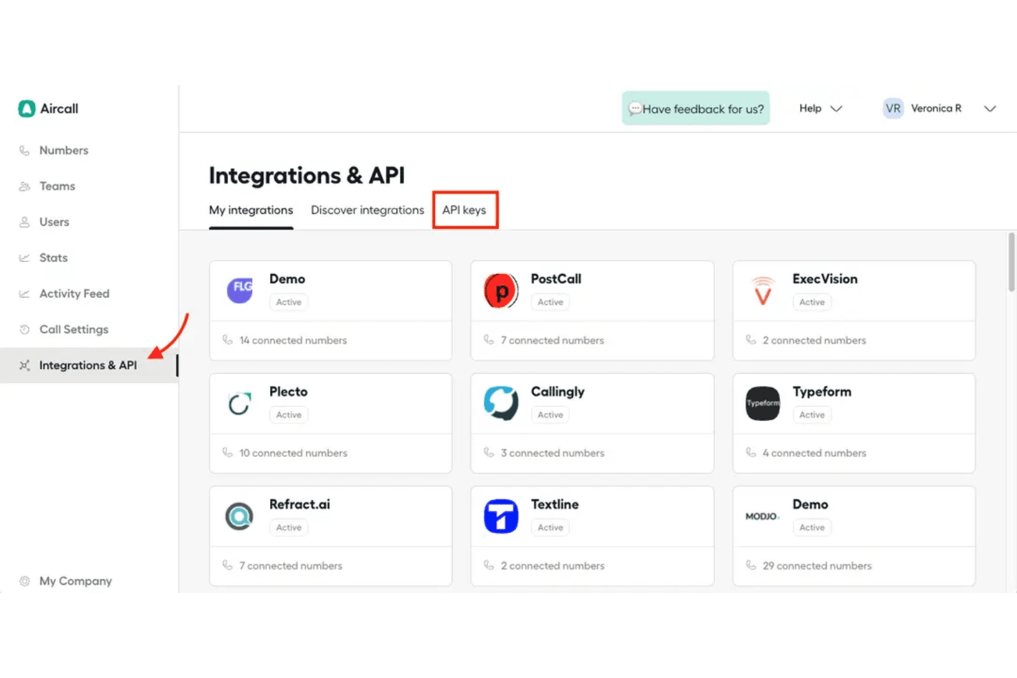Click the Active badge on Textline card
This screenshot has width=1017, height=678.
[x=550, y=528]
